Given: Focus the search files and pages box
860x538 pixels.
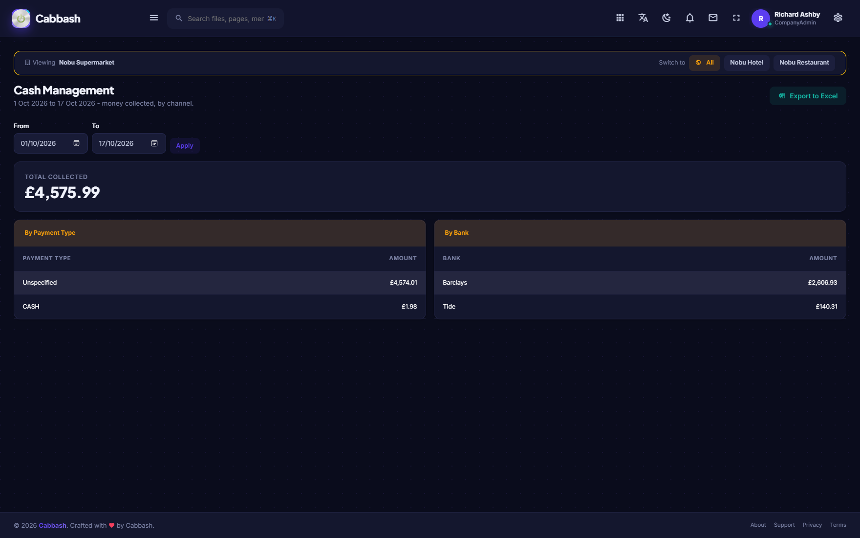Looking at the screenshot, I should coord(226,19).
